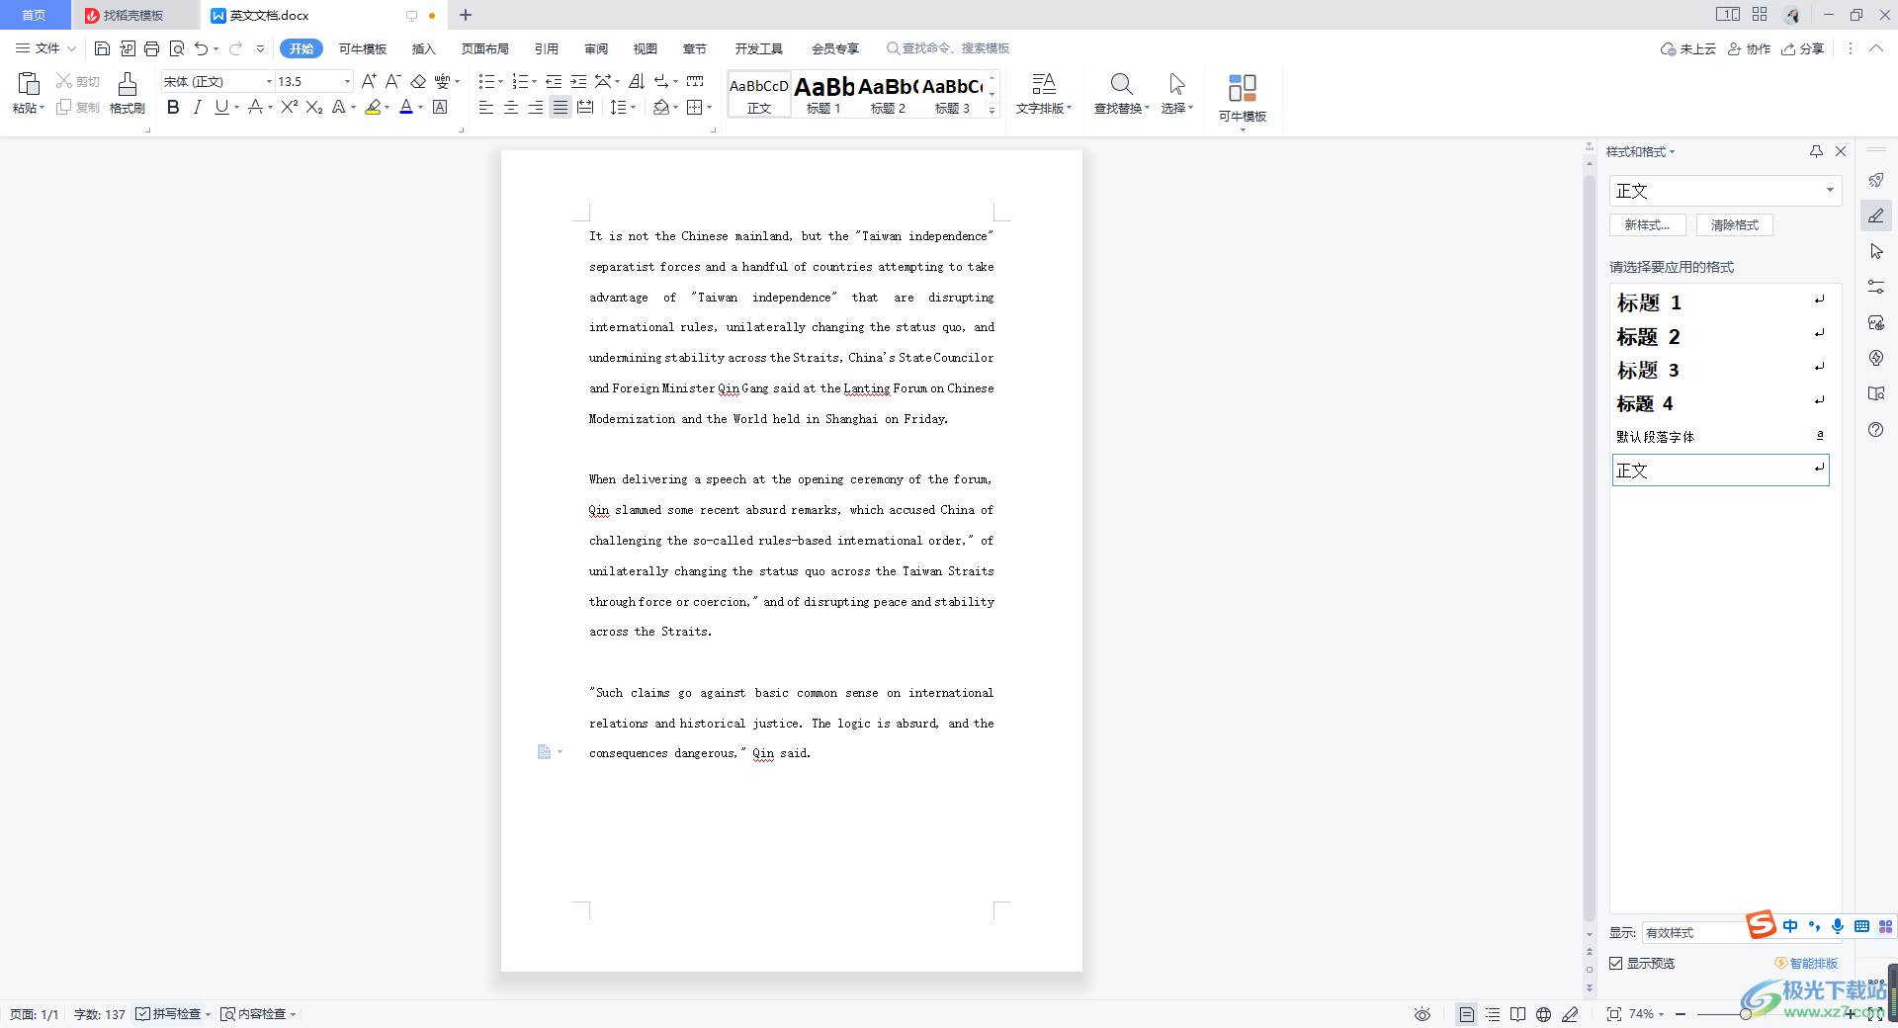Toggle Underline formatting
This screenshot has width=1898, height=1028.
tap(221, 107)
